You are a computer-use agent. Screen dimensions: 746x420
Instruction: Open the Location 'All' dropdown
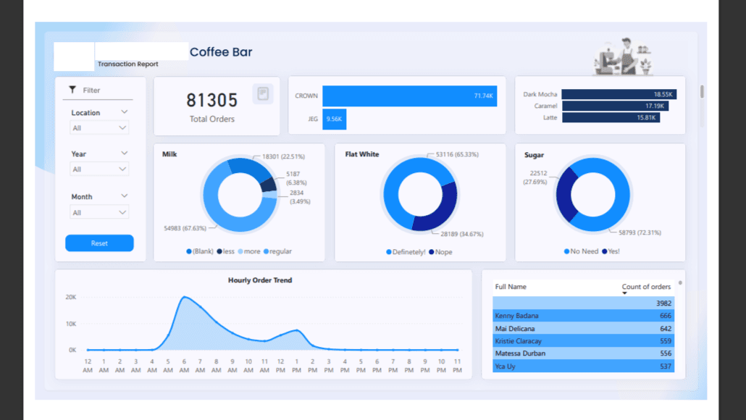pos(99,127)
